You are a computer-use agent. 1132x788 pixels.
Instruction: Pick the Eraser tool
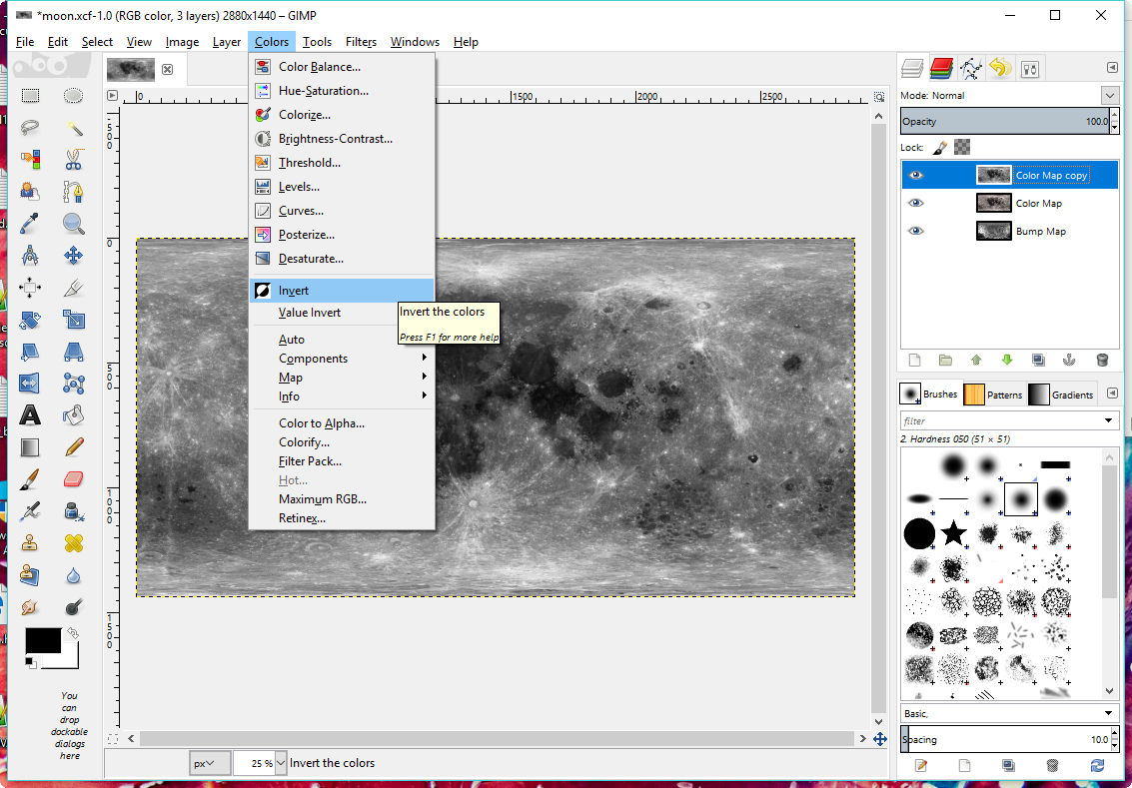click(73, 478)
